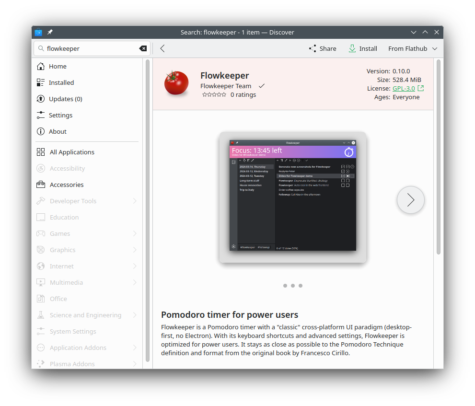Click the Install download icon

(352, 48)
